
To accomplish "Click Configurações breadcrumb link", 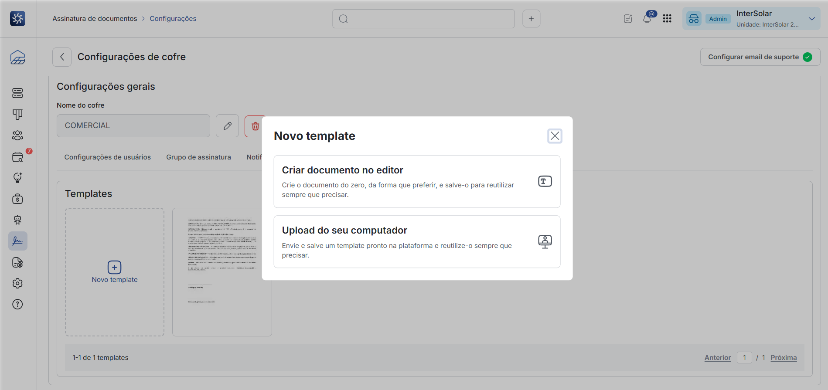I will 173,19.
